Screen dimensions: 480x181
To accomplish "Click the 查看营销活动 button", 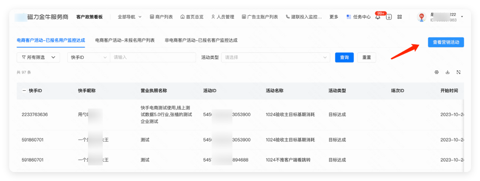I will 446,42.
